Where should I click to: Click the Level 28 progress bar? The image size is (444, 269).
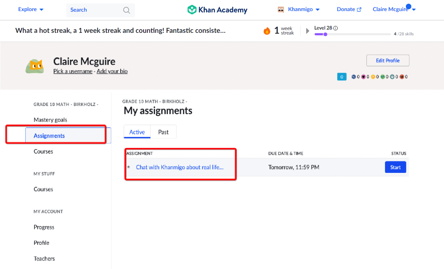(x=353, y=34)
